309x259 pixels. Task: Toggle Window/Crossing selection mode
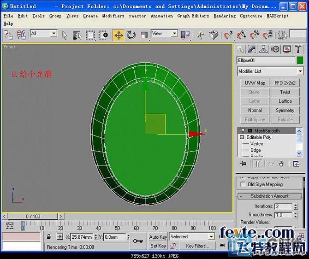(103, 35)
